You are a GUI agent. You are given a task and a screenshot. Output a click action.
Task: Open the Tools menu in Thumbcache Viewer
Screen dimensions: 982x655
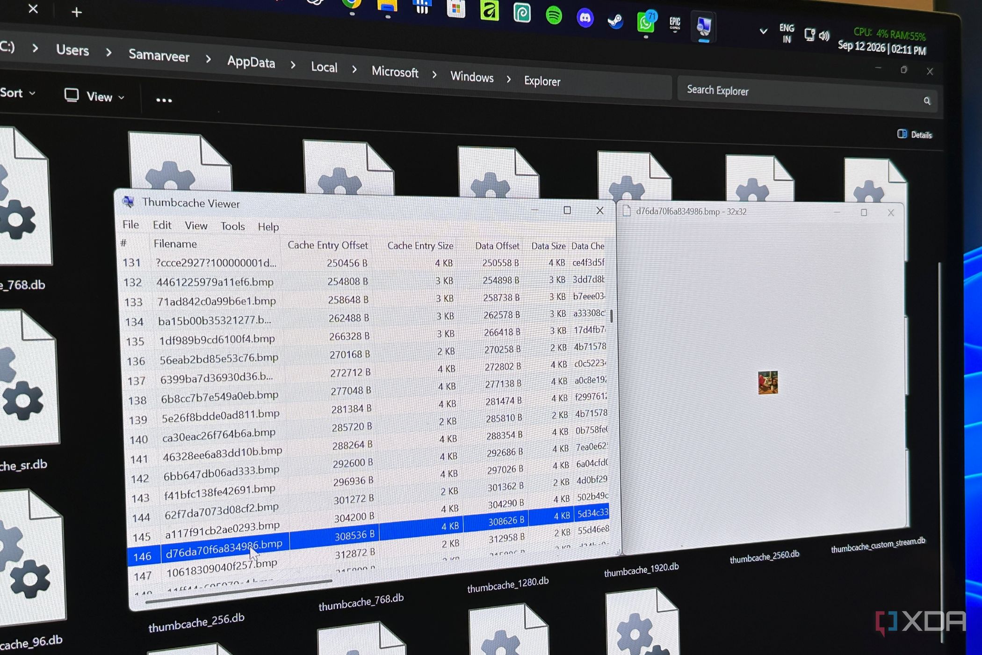tap(232, 226)
